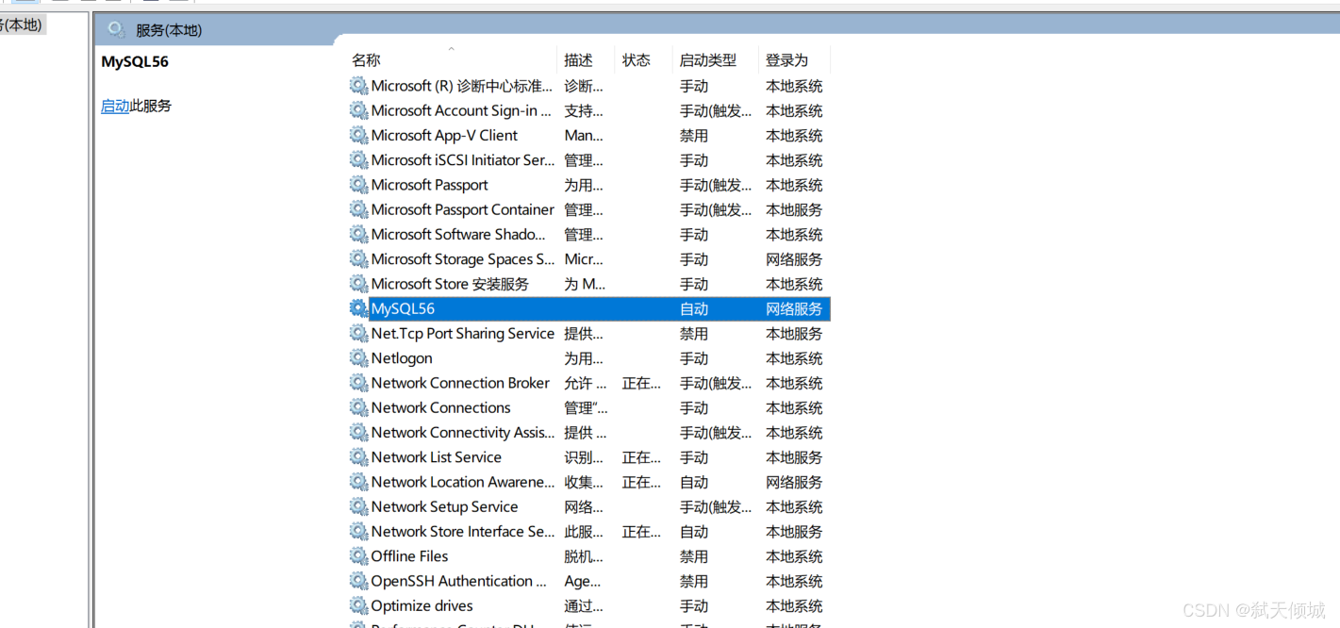This screenshot has height=628, width=1340.
Task: Click 正在... status of Network Store Interface
Action: pos(641,532)
